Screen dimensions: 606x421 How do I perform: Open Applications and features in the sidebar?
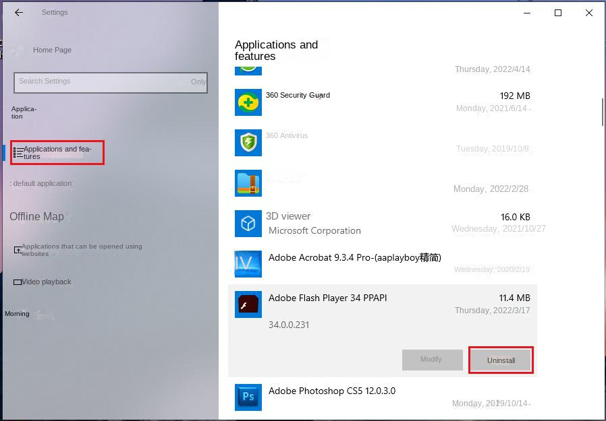coord(57,152)
